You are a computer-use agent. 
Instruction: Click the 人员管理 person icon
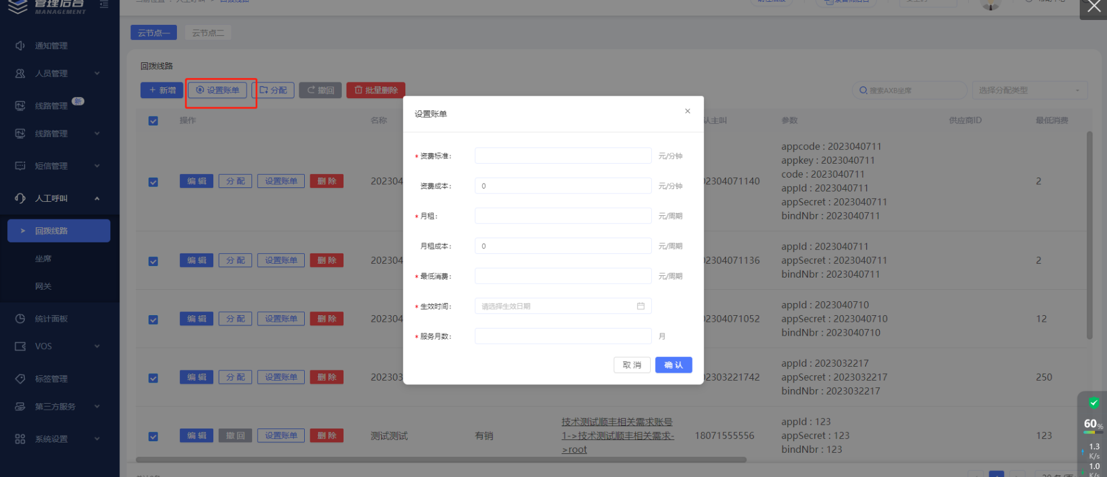[x=20, y=73]
